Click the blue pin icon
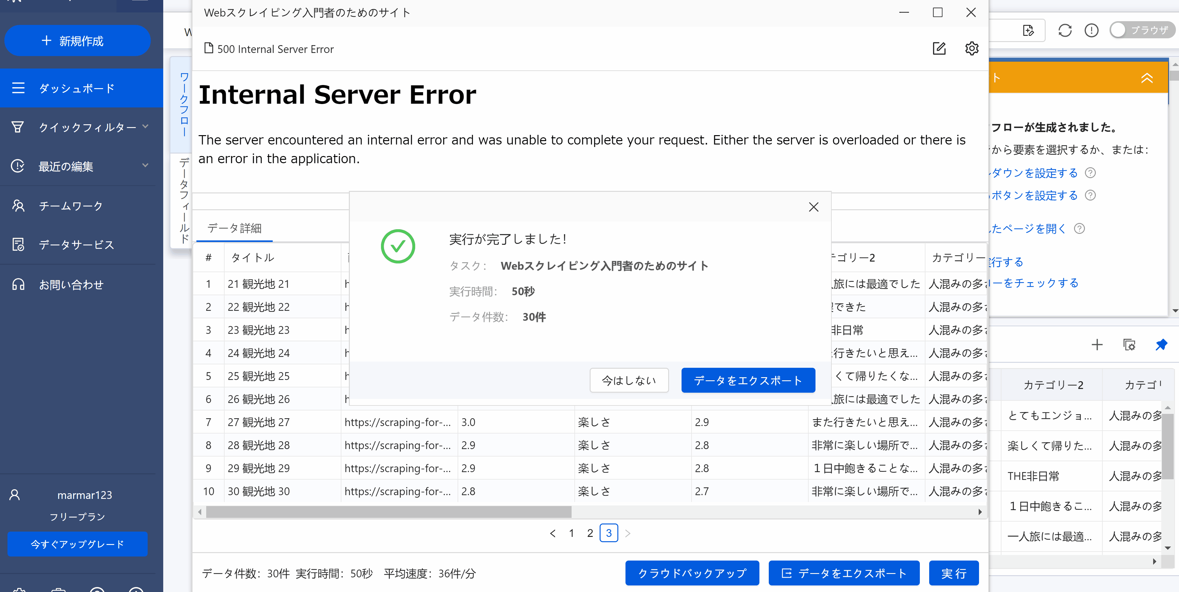The height and width of the screenshot is (592, 1179). pyautogui.click(x=1161, y=344)
